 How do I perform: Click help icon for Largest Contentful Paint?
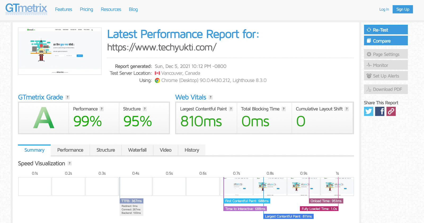point(231,109)
